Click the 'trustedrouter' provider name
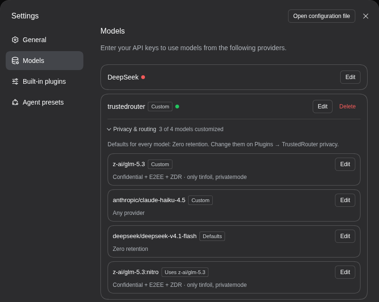379x302 pixels. pyautogui.click(x=126, y=107)
